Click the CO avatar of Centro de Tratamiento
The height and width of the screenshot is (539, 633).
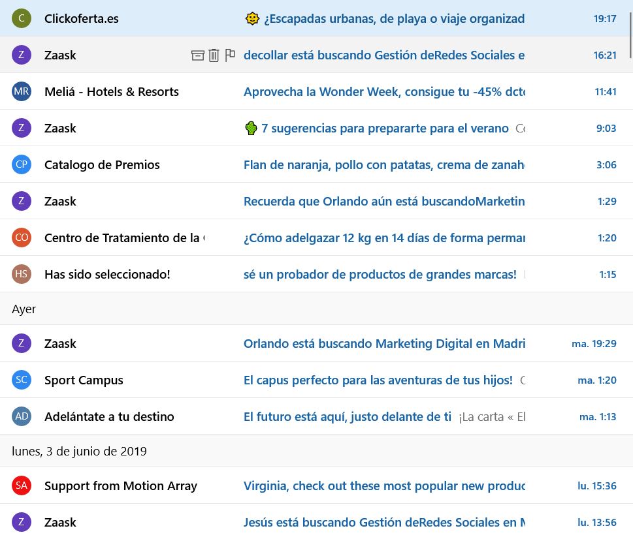[22, 238]
